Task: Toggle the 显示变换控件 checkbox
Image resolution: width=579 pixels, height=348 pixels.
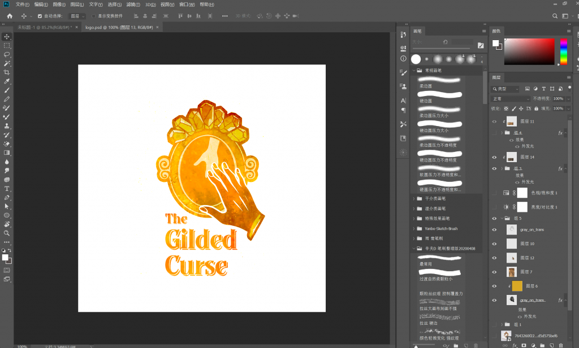Action: pos(93,16)
